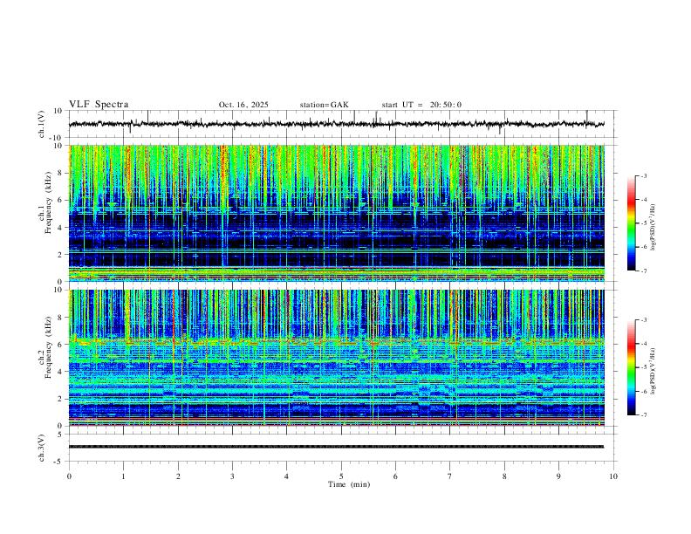The image size is (691, 534).
Task: Click the '-4' tick on the lower colorbar
Action: [x=643, y=344]
